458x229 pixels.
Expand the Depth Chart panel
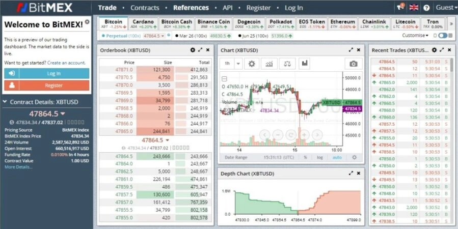[x=351, y=174]
